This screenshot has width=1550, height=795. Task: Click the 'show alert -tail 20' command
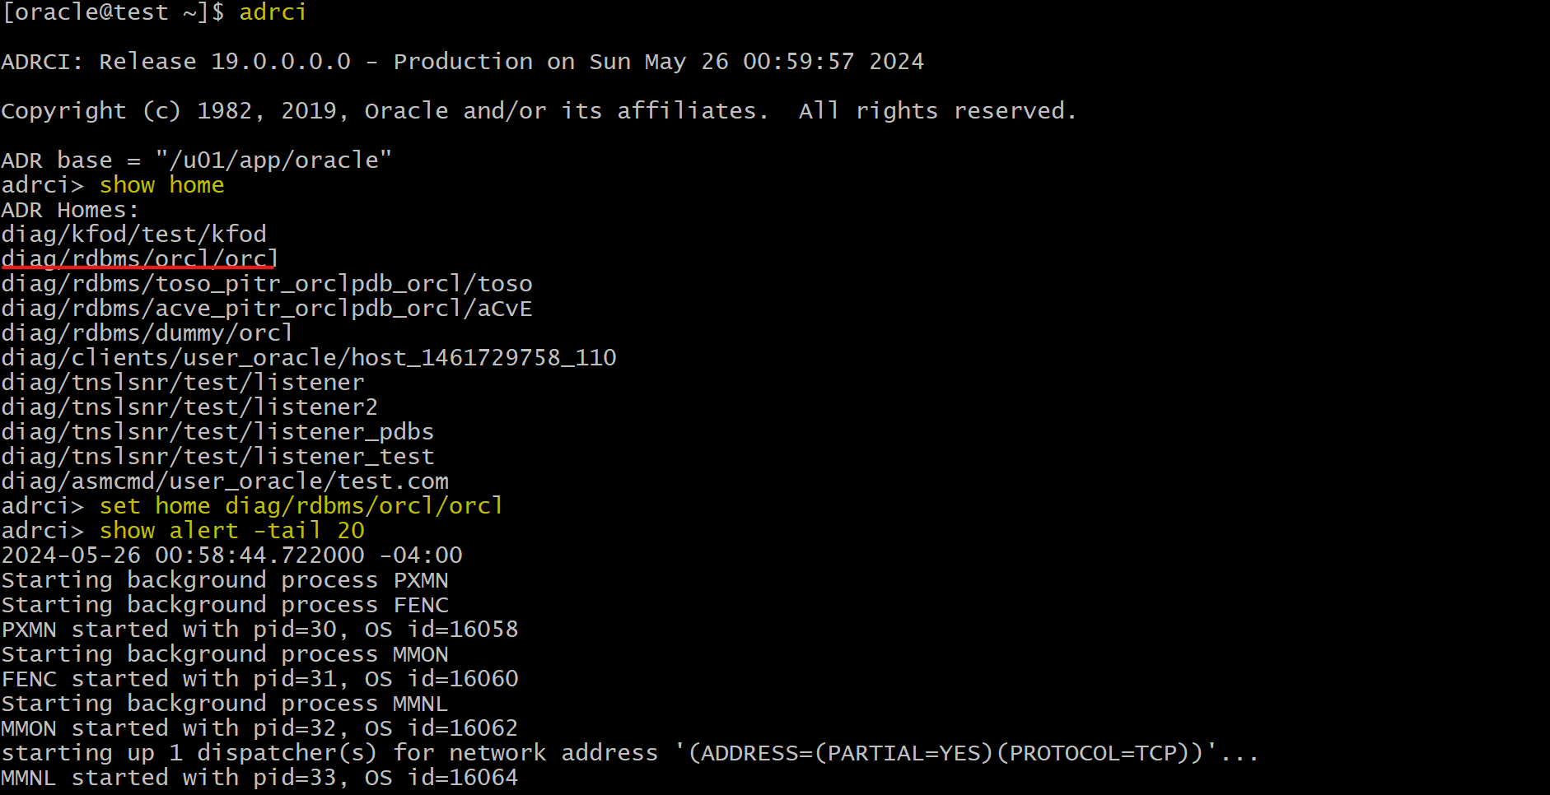click(232, 531)
